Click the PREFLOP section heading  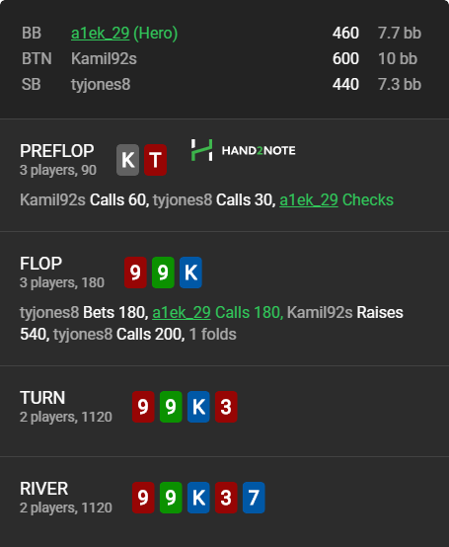click(x=57, y=151)
